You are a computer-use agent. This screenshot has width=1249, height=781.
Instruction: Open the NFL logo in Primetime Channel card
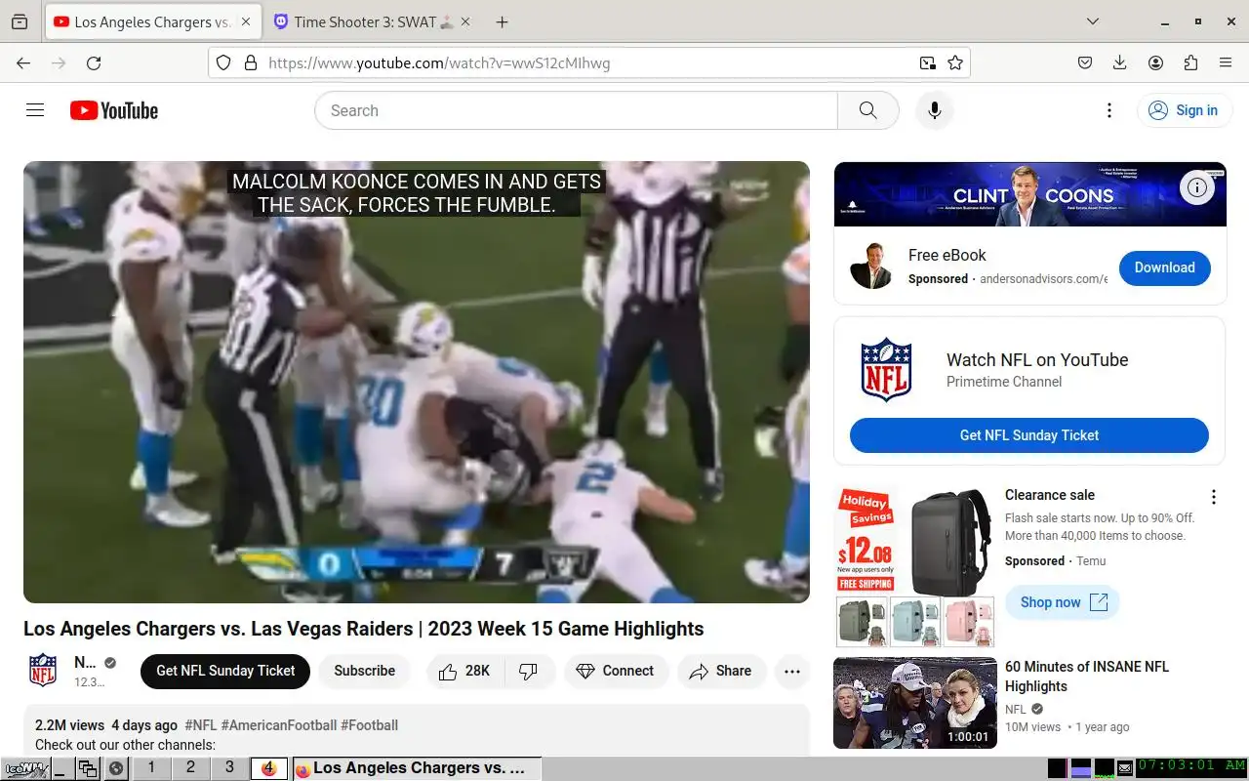886,370
